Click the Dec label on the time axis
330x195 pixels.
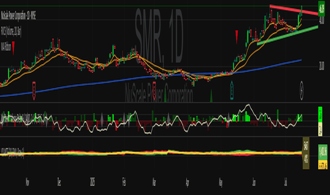click(59, 182)
